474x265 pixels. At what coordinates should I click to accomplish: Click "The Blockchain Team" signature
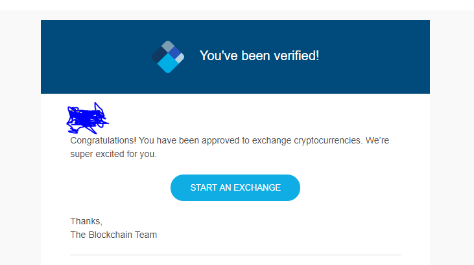pos(113,235)
